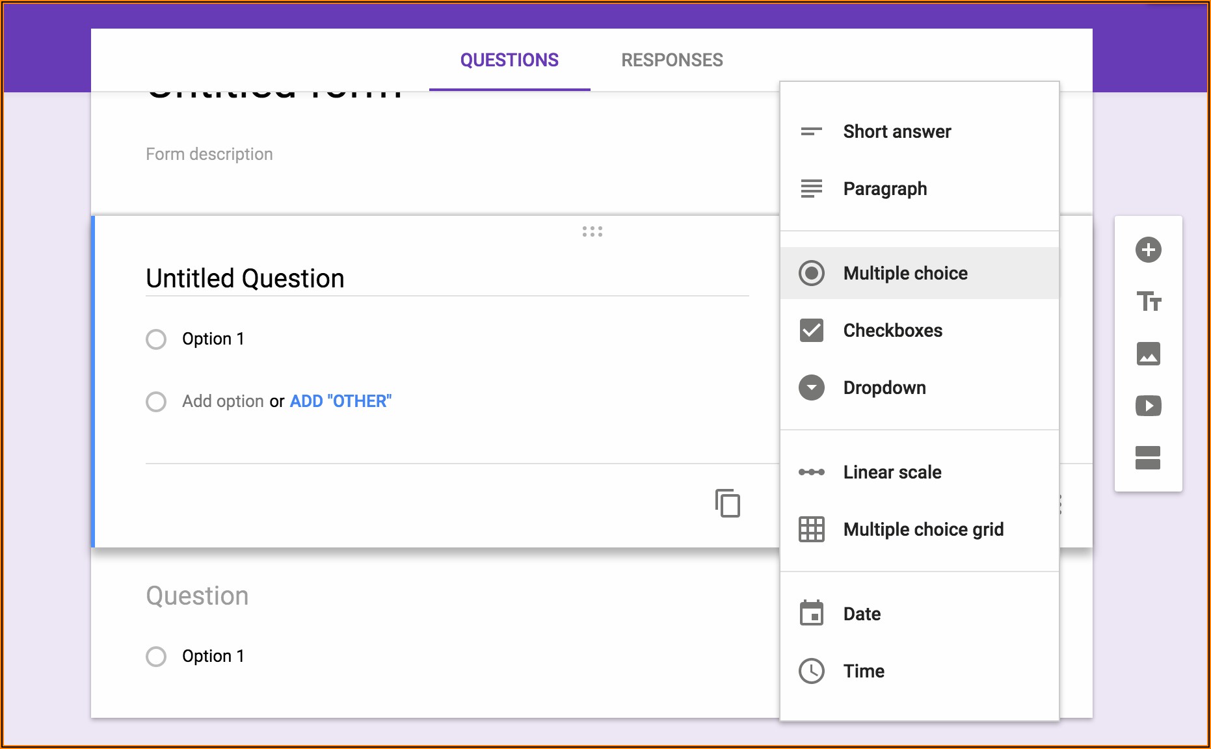Add a video from the sidebar
This screenshot has height=749, width=1211.
tap(1148, 406)
